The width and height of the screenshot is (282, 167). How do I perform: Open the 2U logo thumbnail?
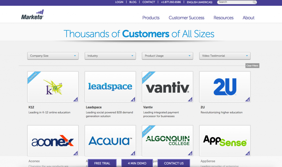(x=225, y=87)
